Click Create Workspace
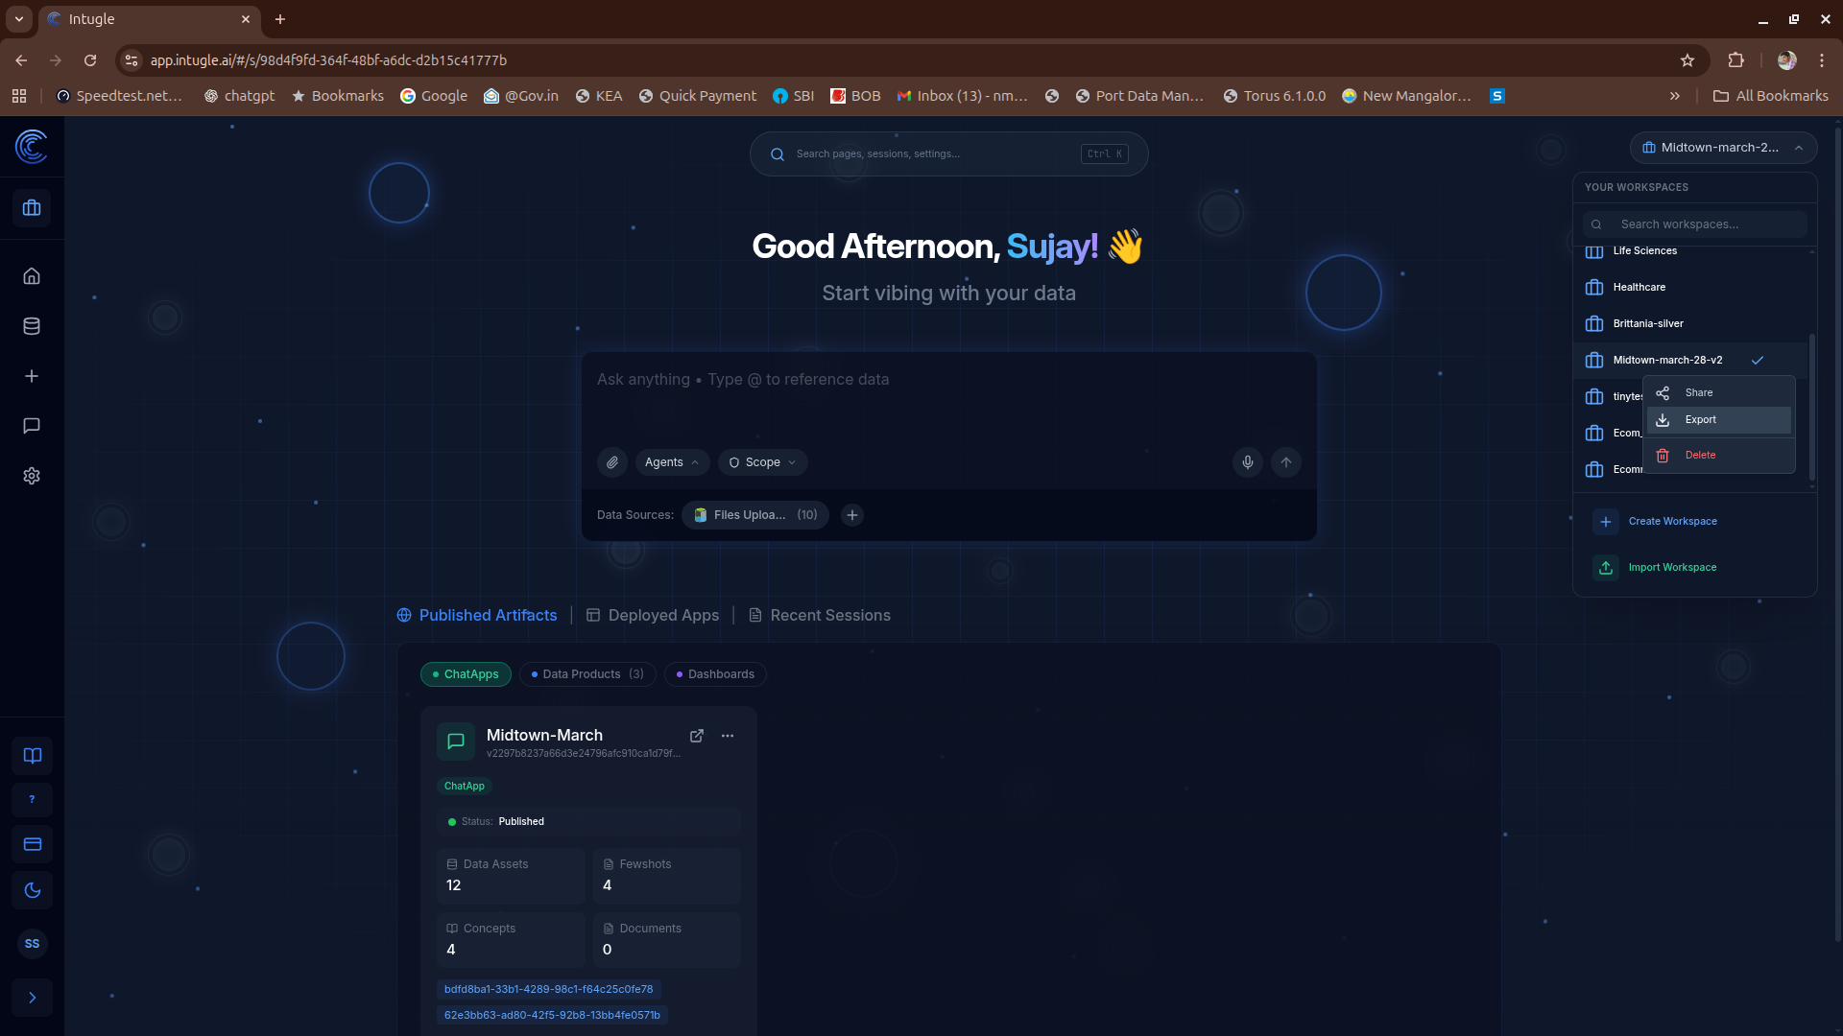Screen dimensions: 1843x1036 tap(1672, 522)
